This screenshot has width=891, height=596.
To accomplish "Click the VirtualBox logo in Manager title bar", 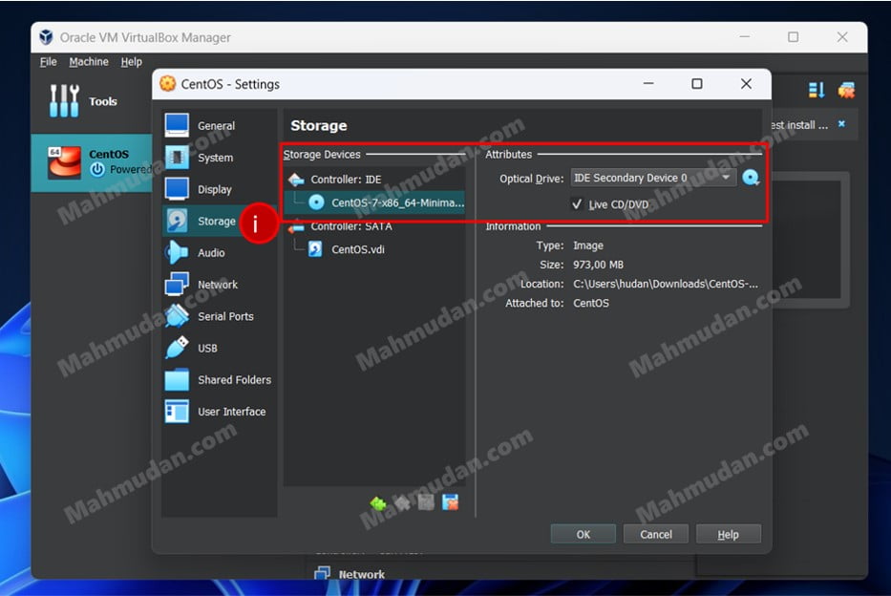I will [x=46, y=37].
